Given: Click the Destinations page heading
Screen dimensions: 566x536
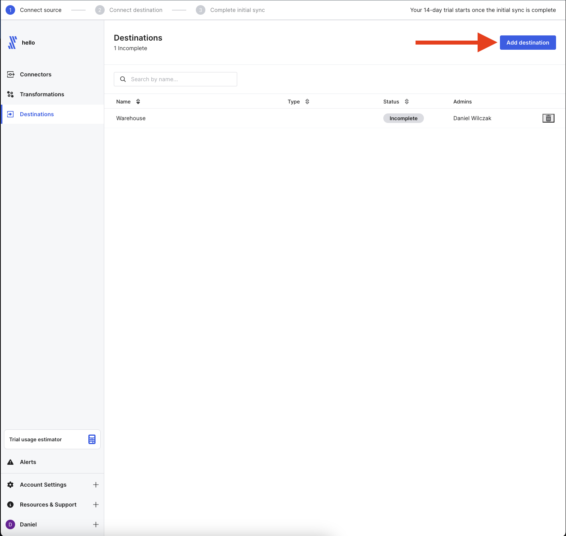Looking at the screenshot, I should point(138,38).
